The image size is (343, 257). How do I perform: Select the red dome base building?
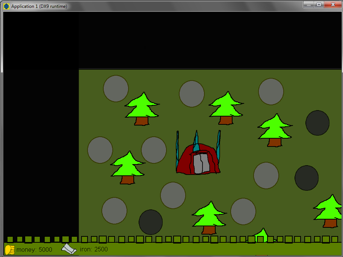[198, 152]
